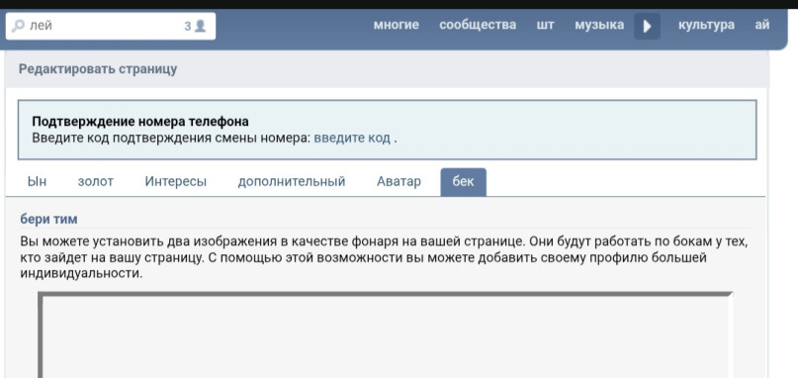Click the бери тим section title
Image resolution: width=798 pixels, height=378 pixels.
(x=48, y=219)
